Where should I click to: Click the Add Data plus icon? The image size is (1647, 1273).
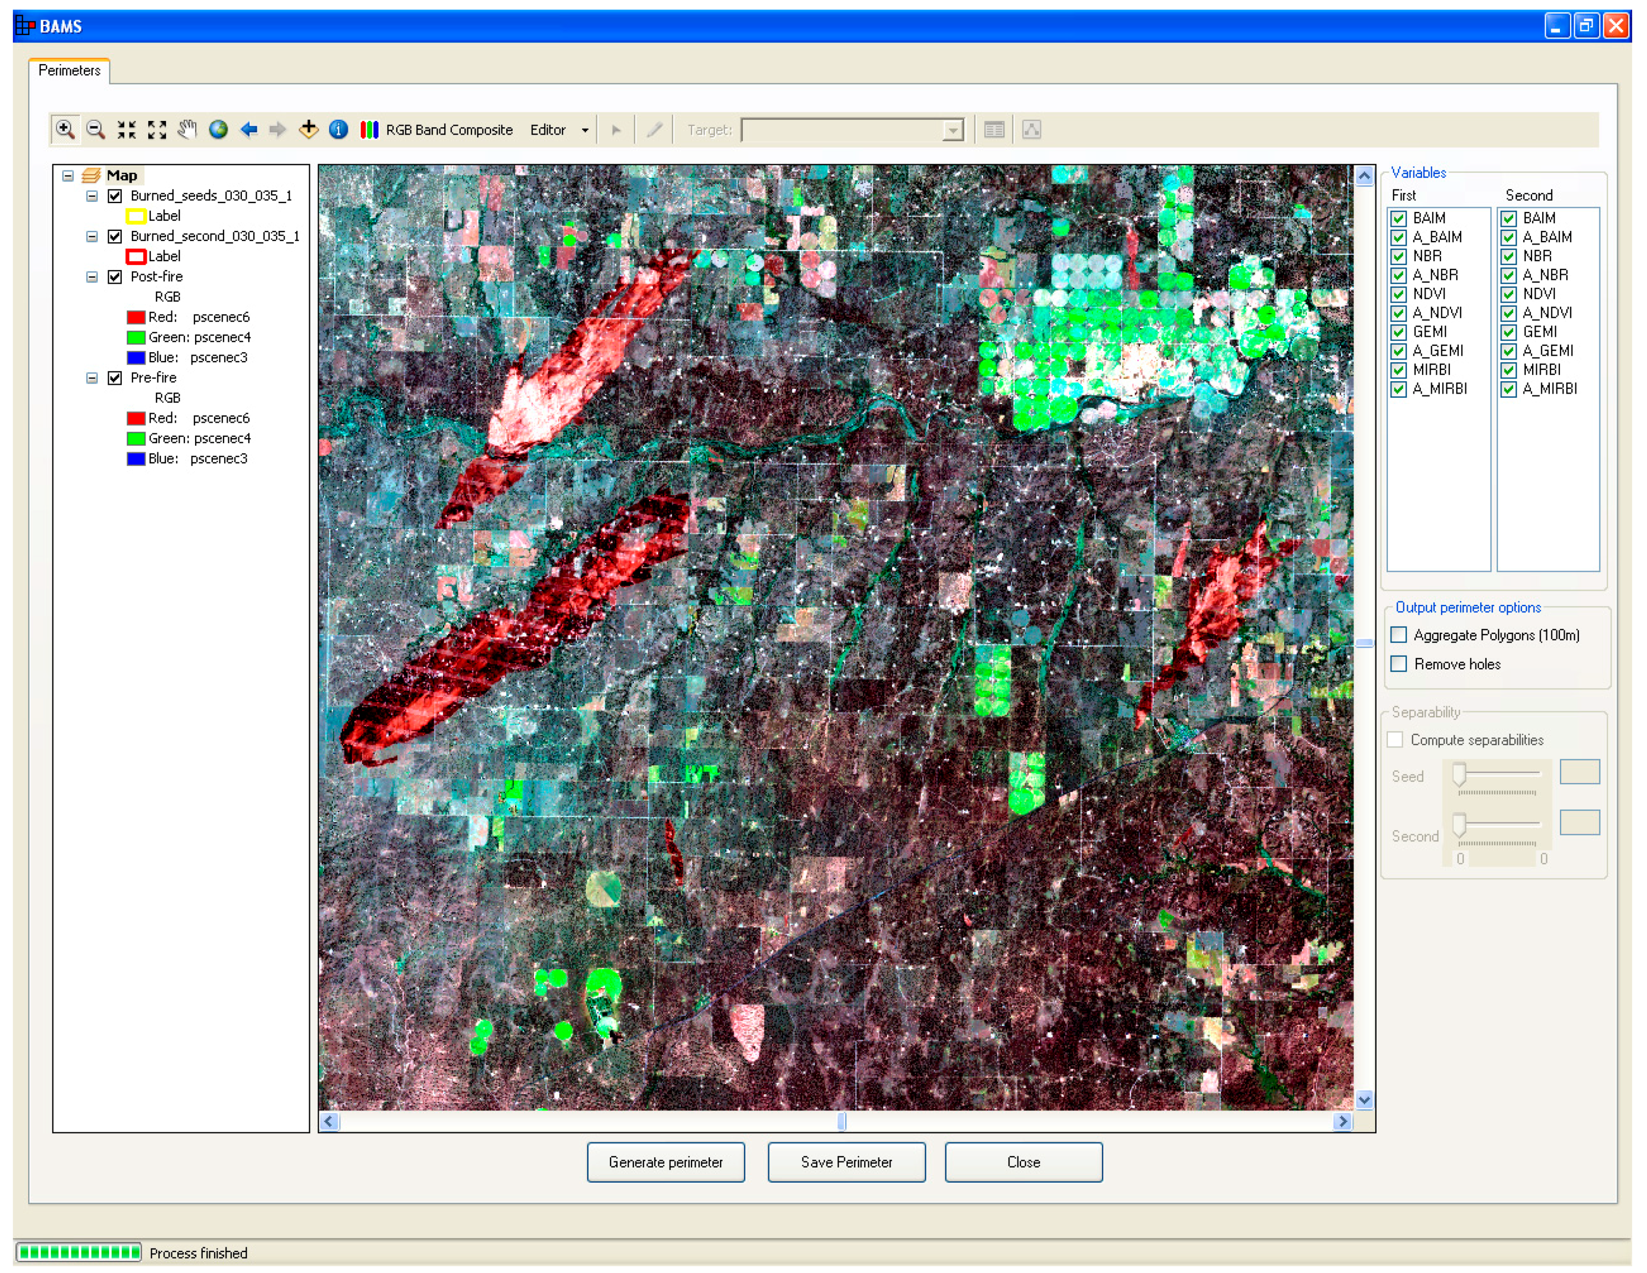pos(309,130)
